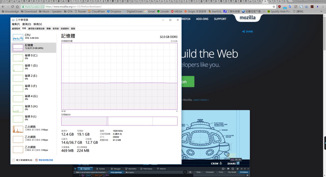Click the browser page vertical scrollbar
The width and height of the screenshot is (326, 177).
point(324,96)
